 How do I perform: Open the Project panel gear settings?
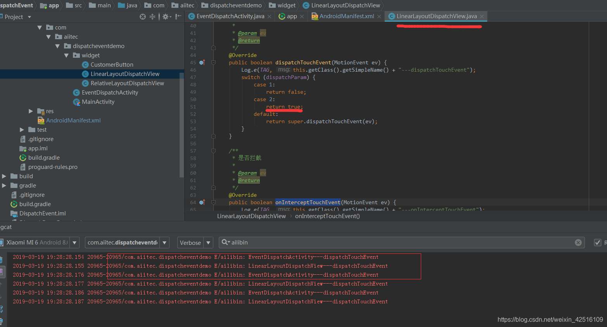click(166, 17)
